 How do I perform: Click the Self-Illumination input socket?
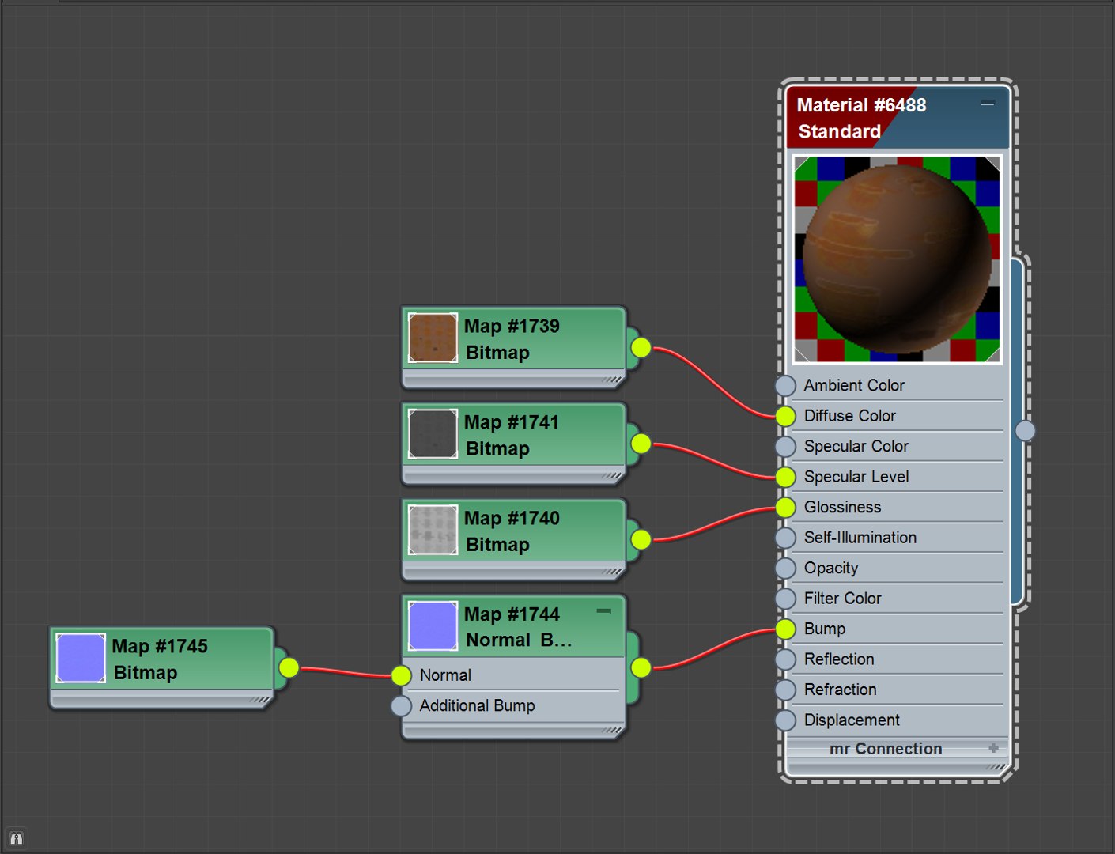coord(785,538)
